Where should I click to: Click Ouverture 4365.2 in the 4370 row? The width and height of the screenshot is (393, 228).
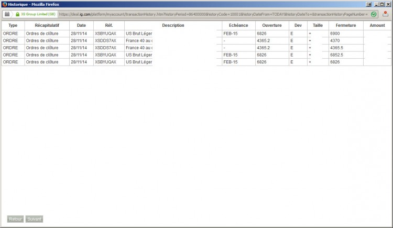point(263,41)
